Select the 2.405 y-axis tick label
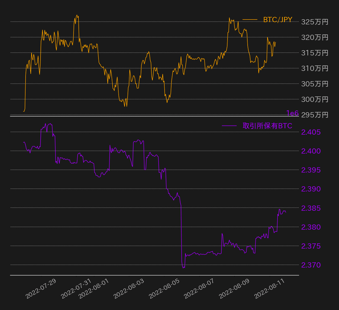The width and height of the screenshot is (339, 310). pyautogui.click(x=311, y=132)
